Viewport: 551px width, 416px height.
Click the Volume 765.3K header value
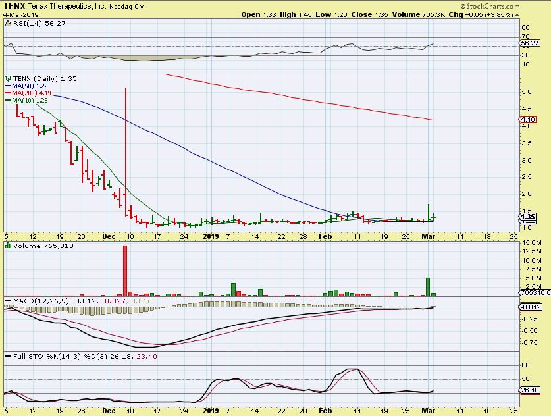(419, 14)
